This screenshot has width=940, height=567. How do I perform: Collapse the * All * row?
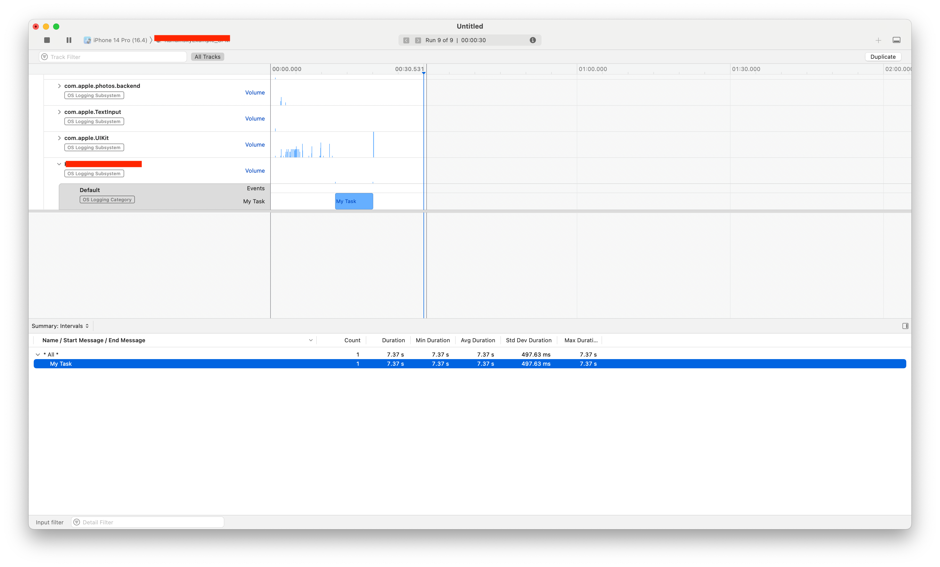coord(38,355)
